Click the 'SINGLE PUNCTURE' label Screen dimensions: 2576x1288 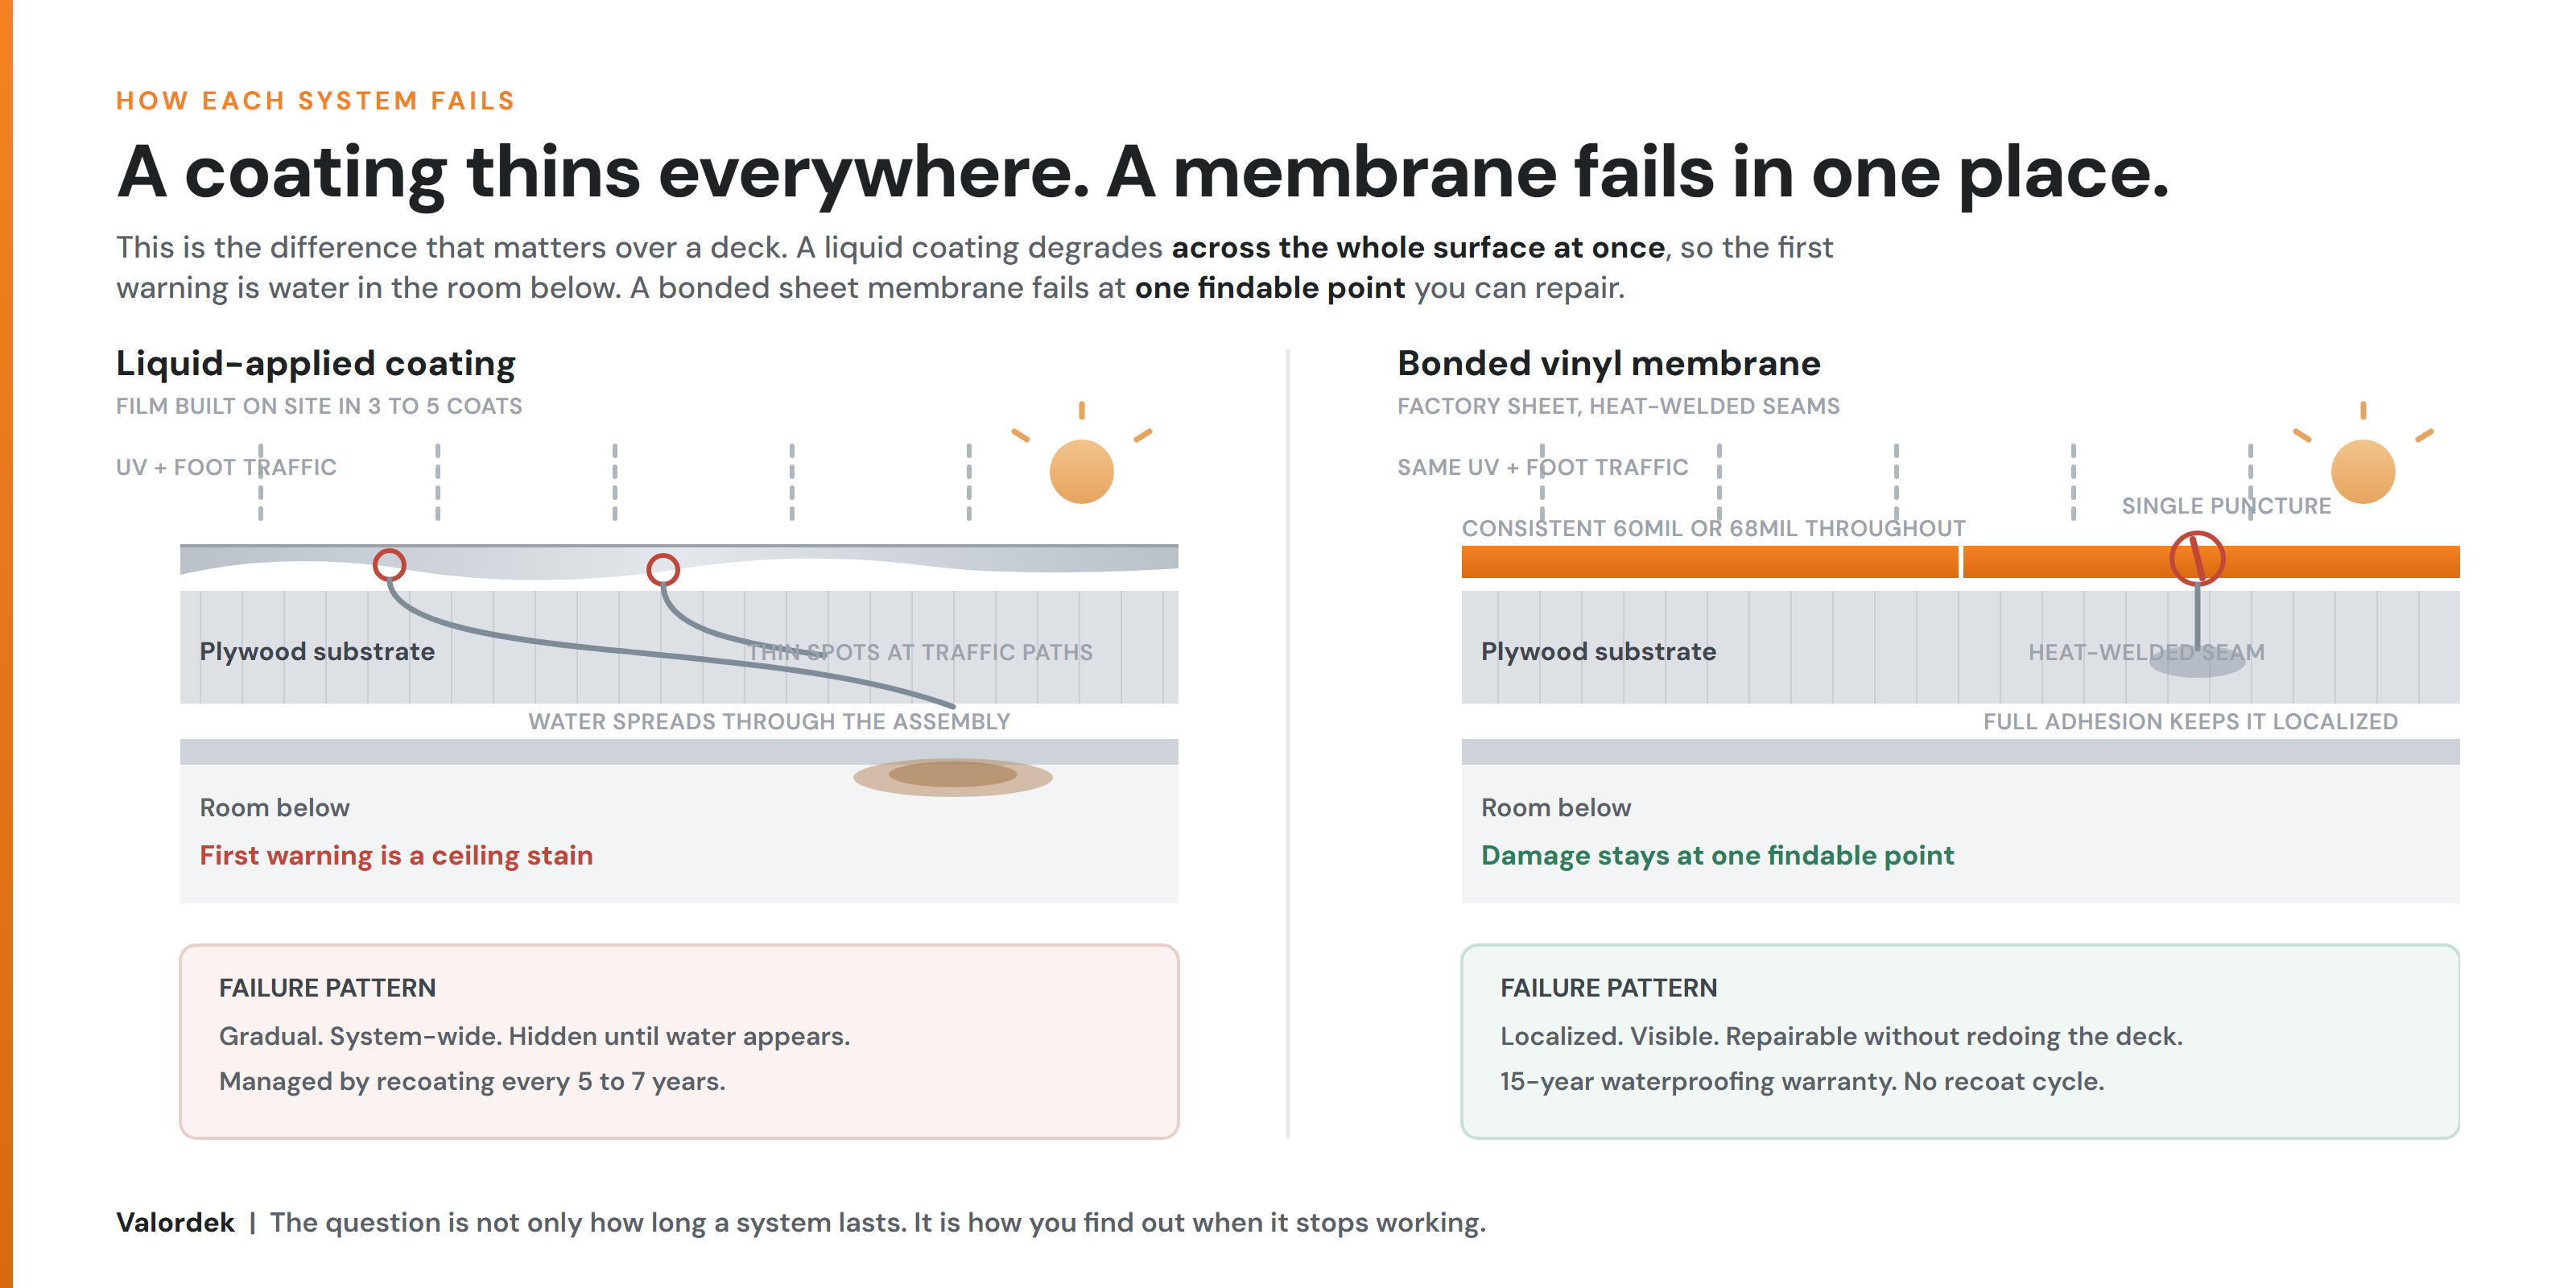click(2226, 506)
